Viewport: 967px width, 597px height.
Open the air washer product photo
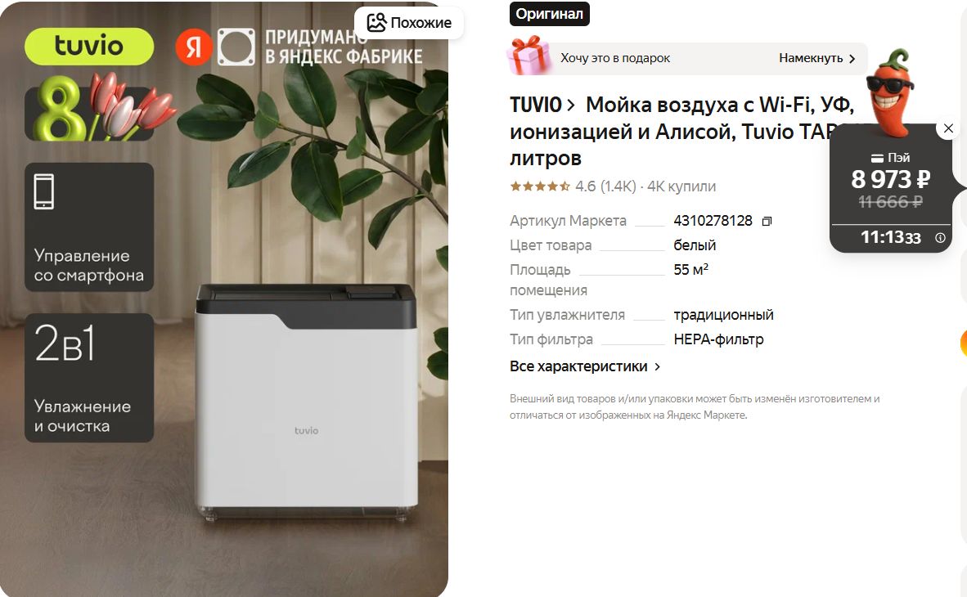point(306,401)
